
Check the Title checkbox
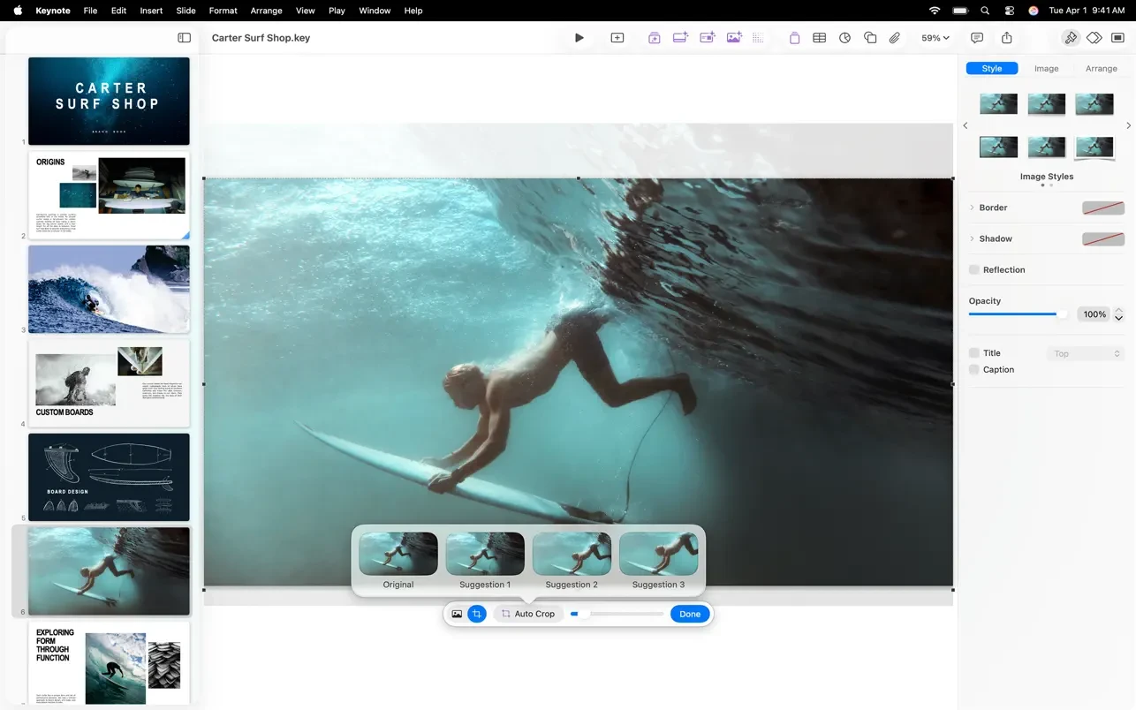974,353
